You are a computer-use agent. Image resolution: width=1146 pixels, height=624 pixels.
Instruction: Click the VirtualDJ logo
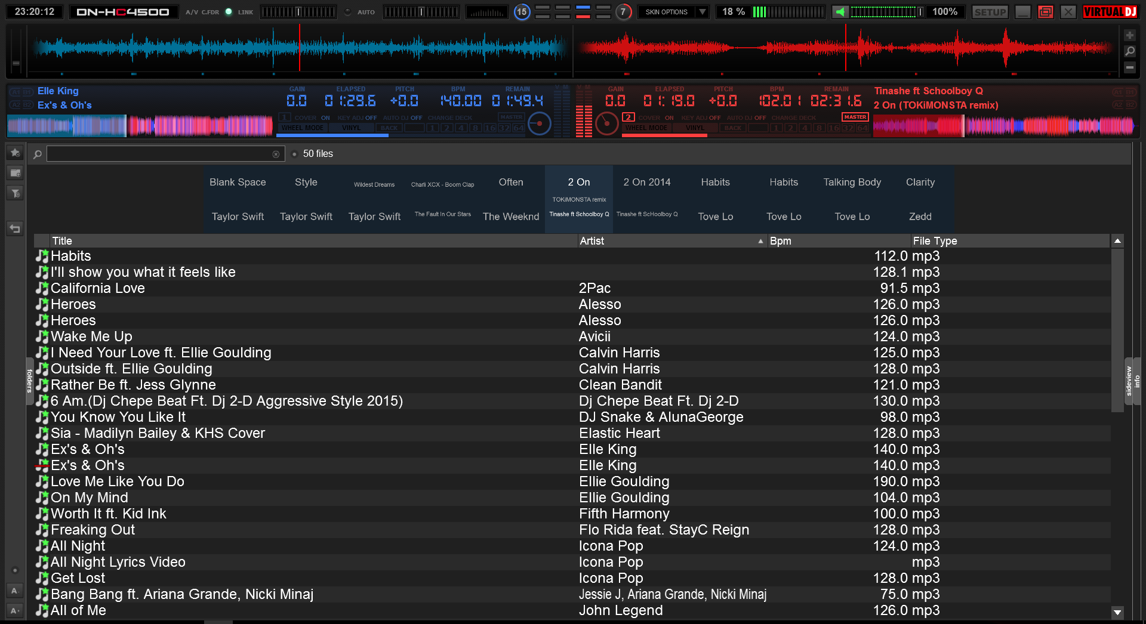point(1110,12)
